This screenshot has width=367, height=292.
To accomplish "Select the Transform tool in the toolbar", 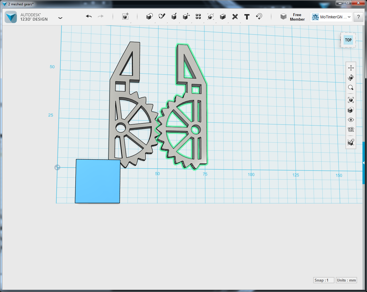I will click(125, 17).
